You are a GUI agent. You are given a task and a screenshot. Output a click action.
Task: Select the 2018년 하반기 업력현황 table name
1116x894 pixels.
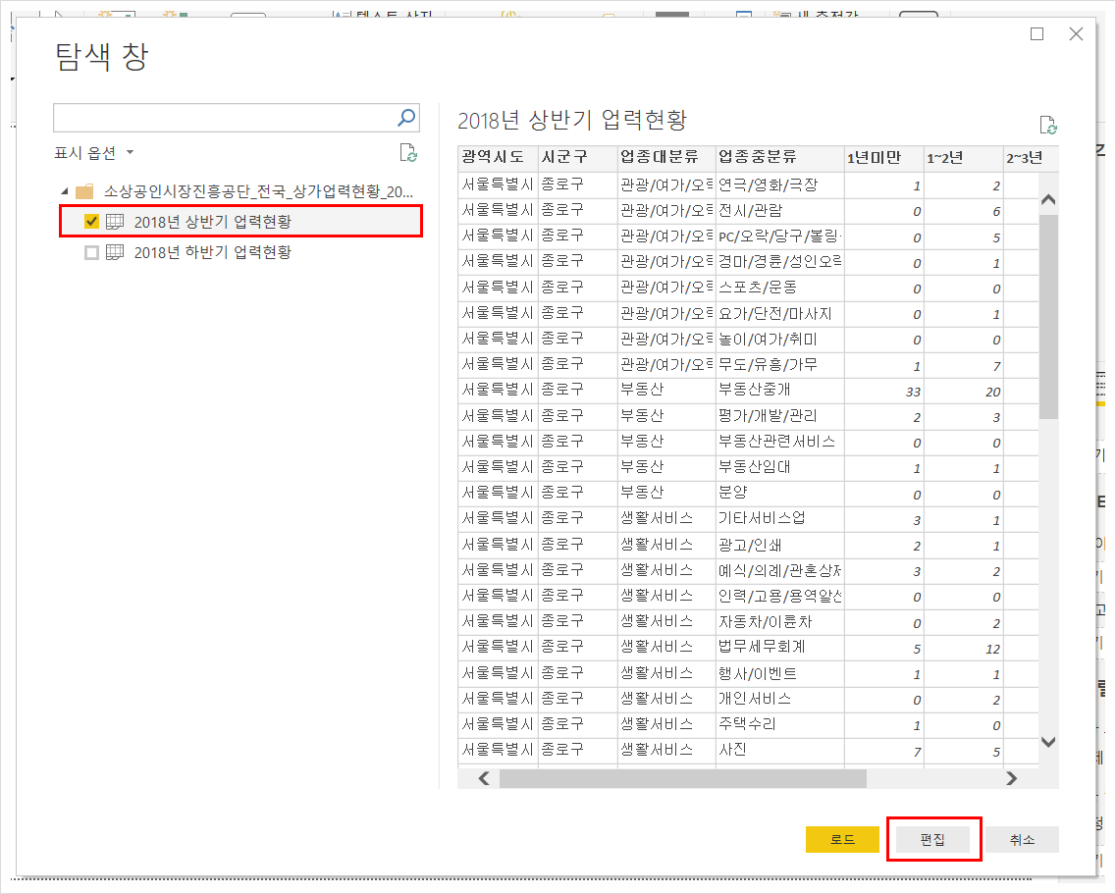pos(213,252)
